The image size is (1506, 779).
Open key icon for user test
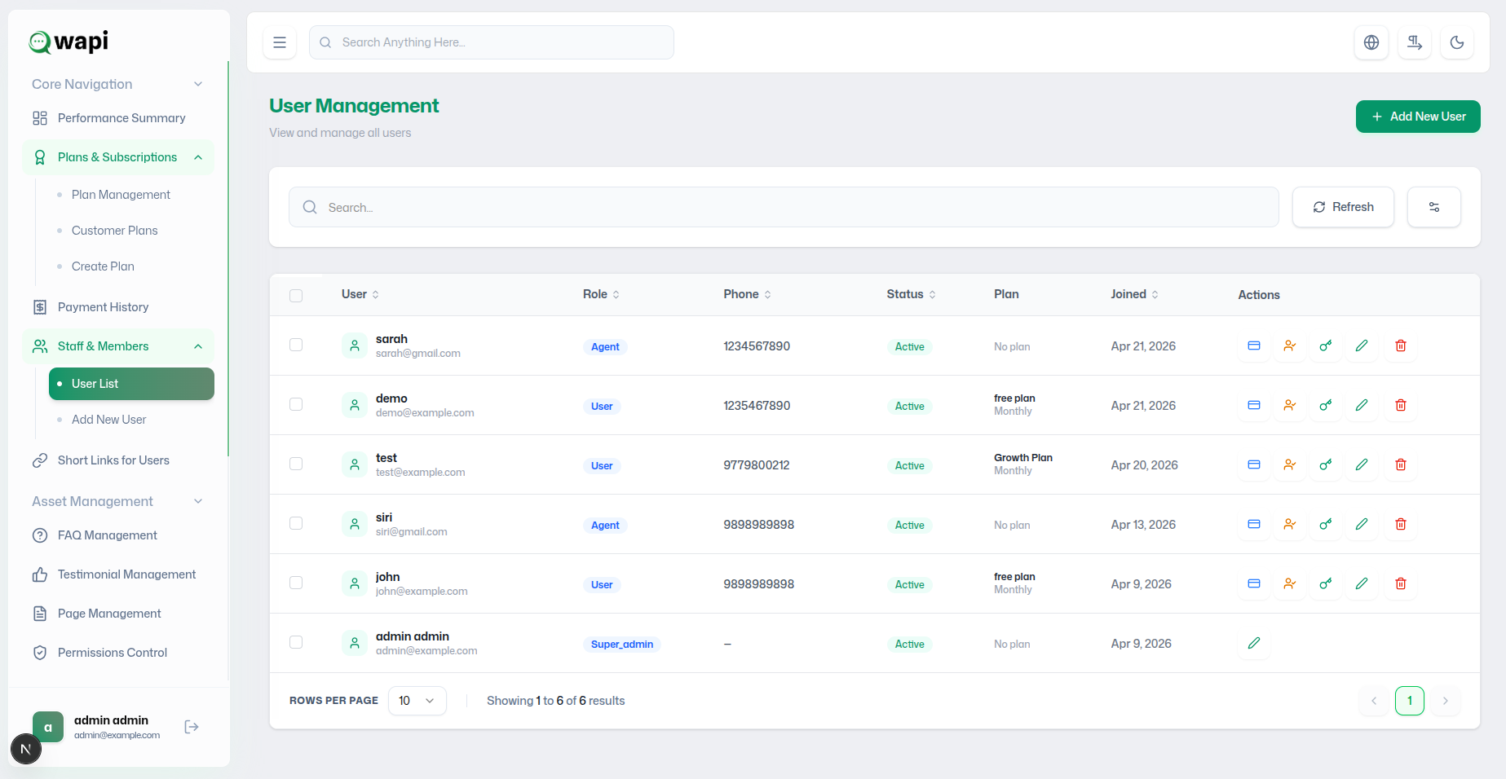pos(1326,464)
